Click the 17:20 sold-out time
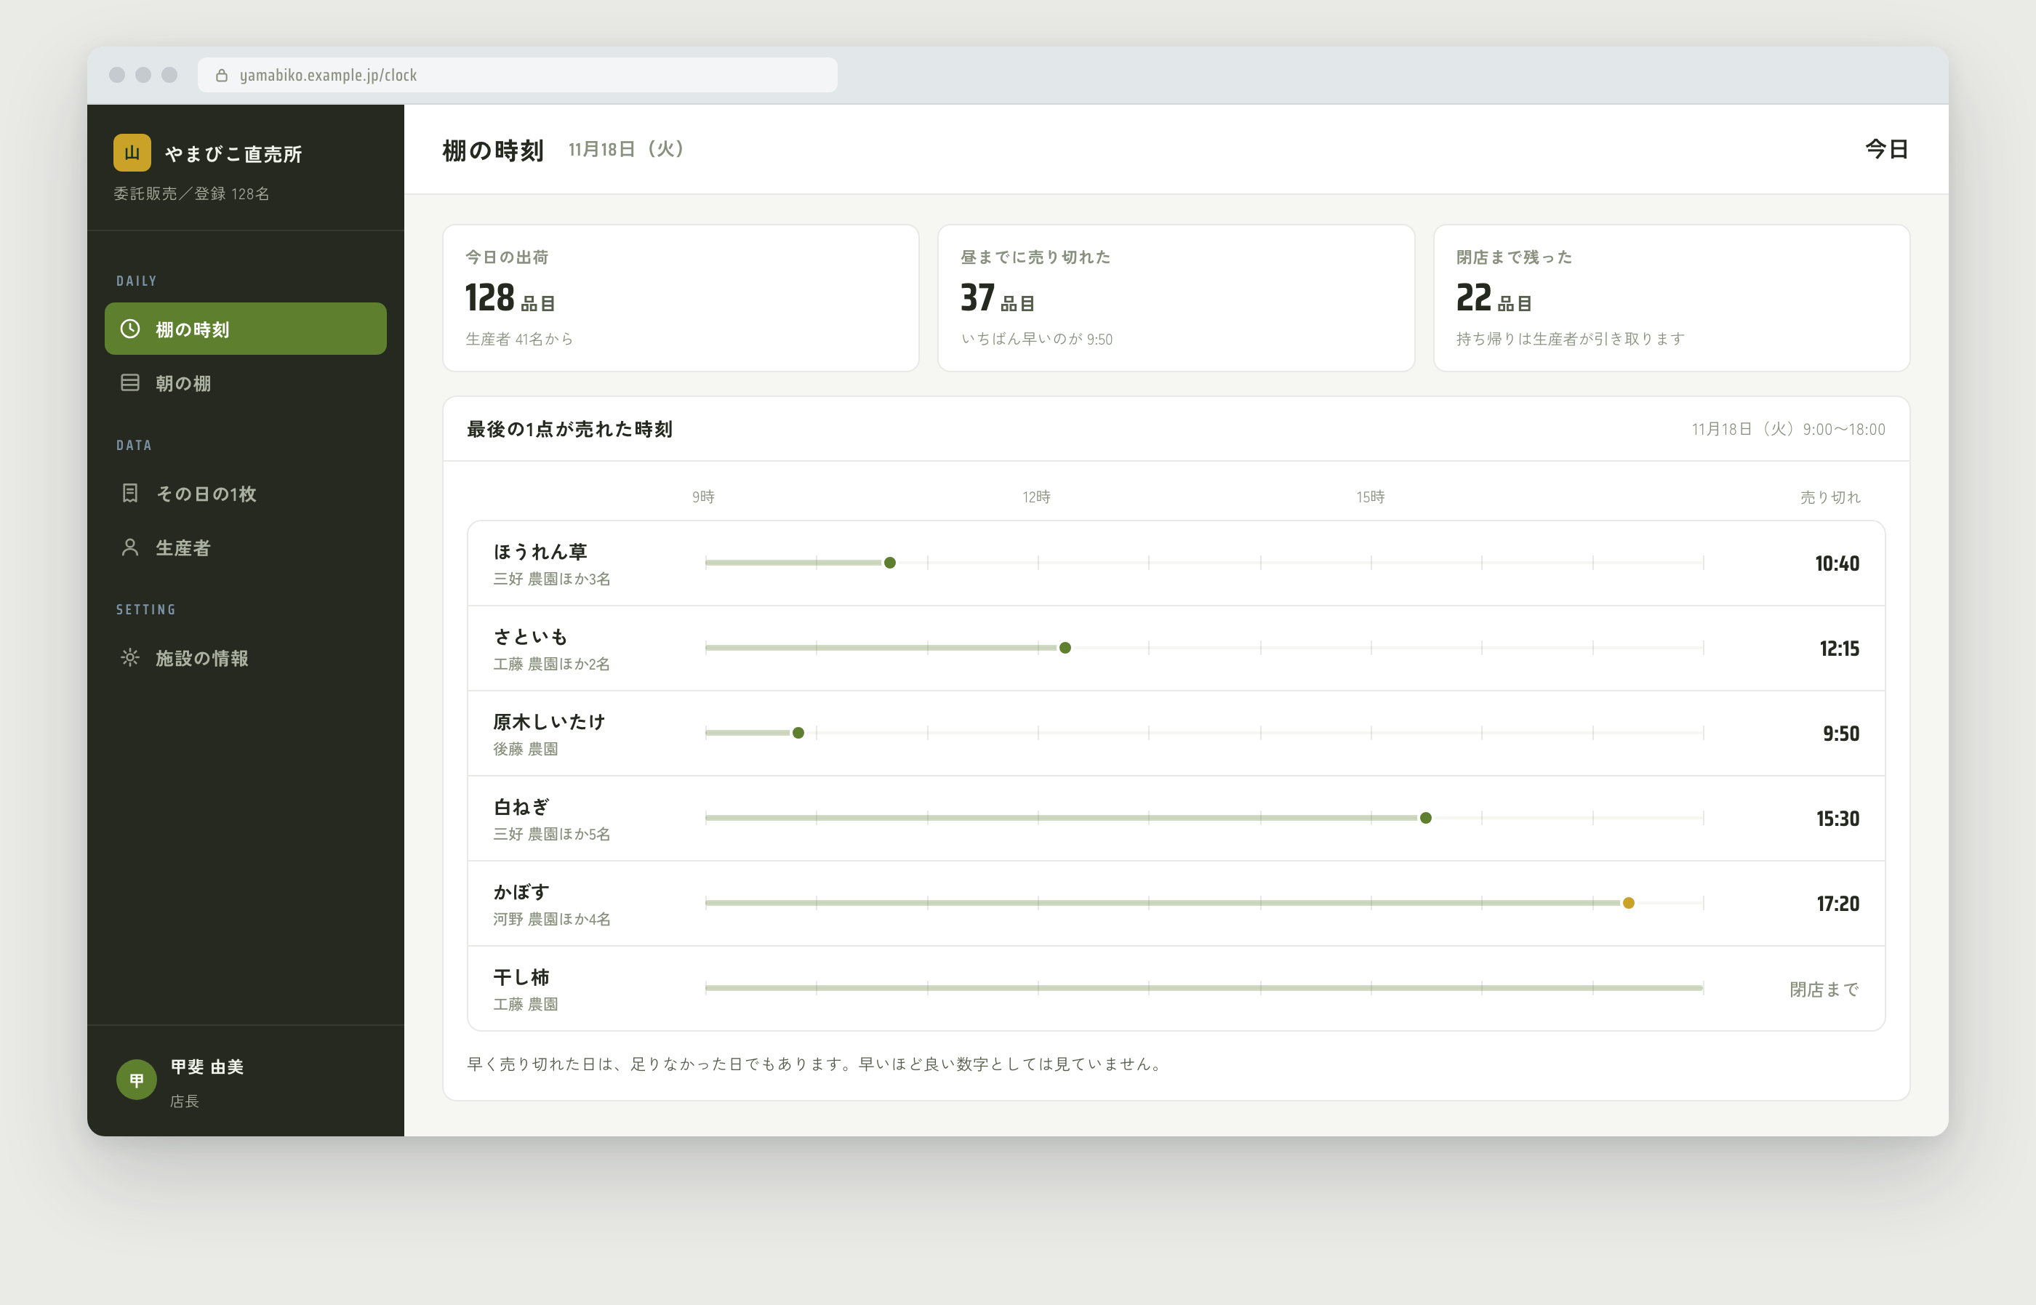Screen dimensions: 2036x1305 (x=1837, y=904)
